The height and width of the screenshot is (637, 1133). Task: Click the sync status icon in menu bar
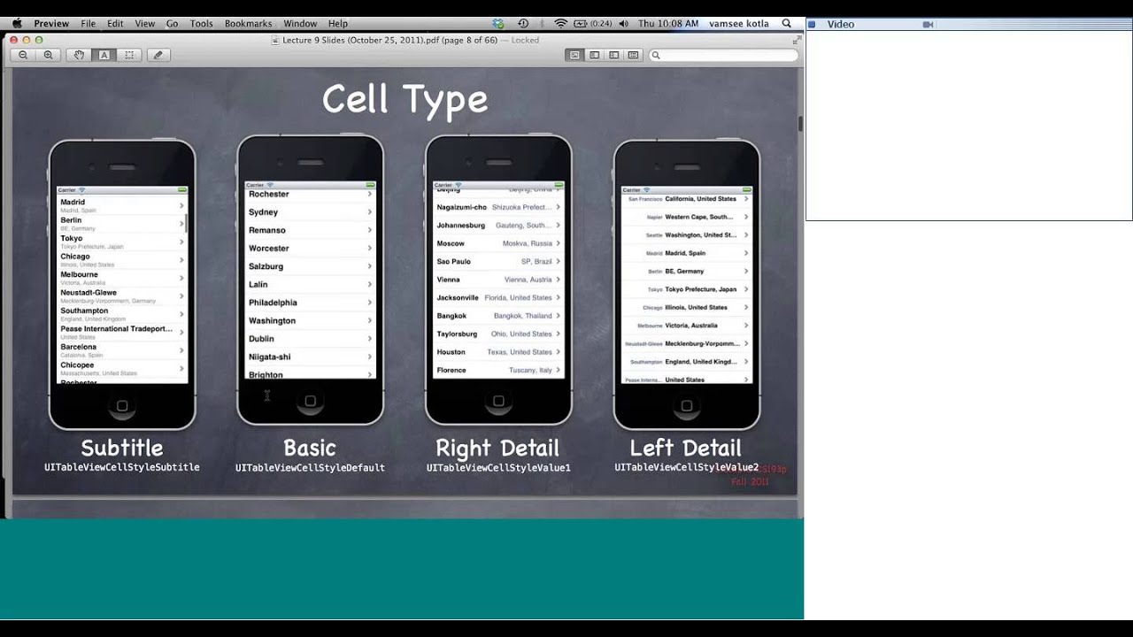point(498,24)
